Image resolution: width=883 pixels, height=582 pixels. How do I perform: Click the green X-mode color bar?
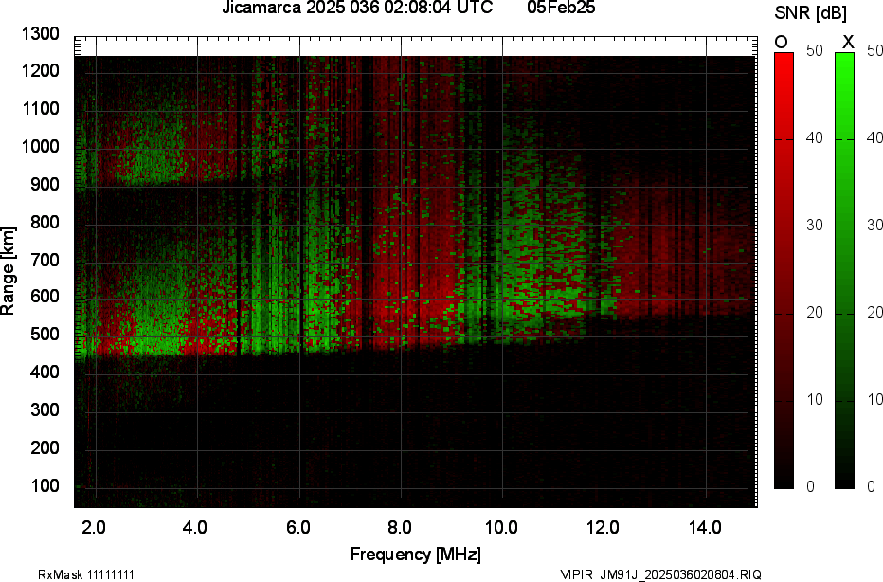tap(844, 270)
